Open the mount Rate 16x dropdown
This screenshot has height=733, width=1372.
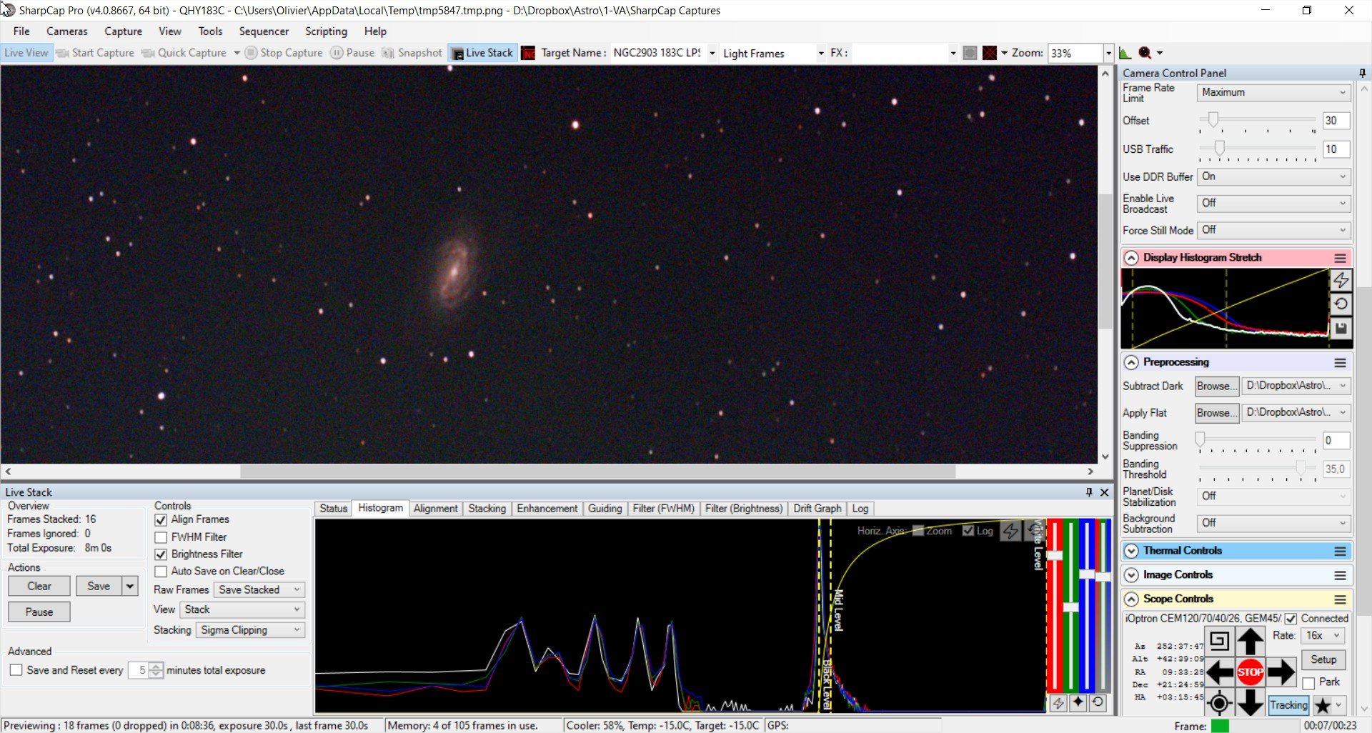coord(1323,635)
